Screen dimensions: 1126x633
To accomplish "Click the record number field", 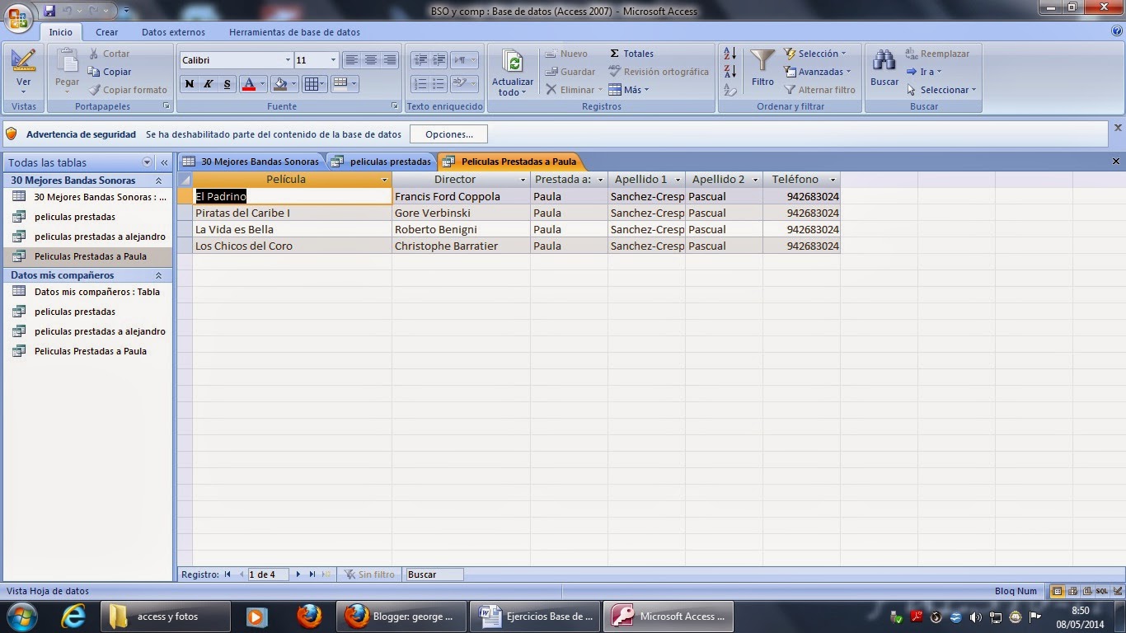I will [268, 574].
